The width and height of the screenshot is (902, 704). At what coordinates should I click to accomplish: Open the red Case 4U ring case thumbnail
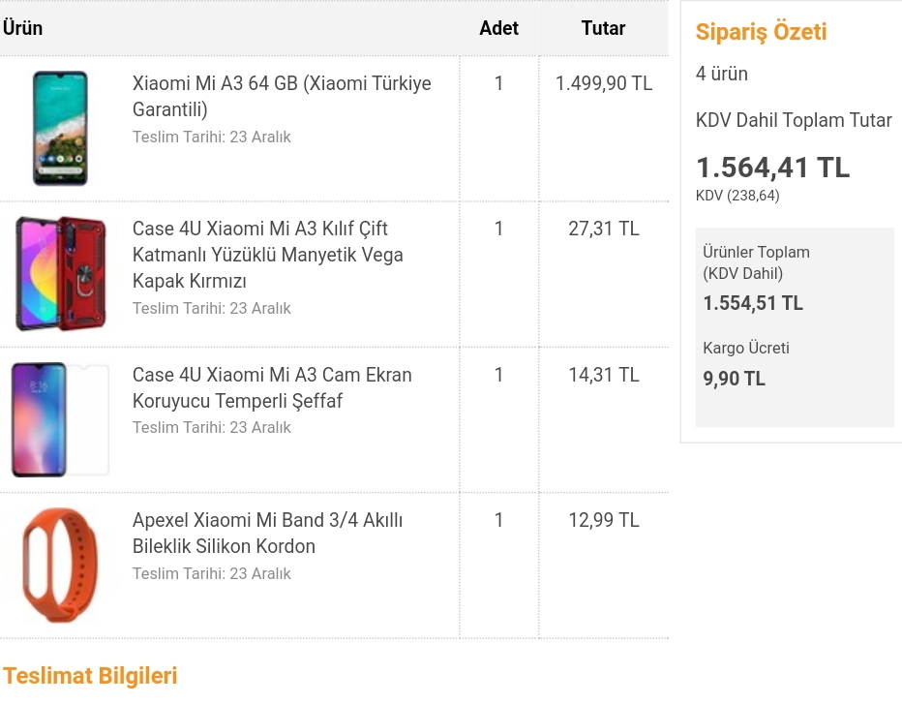tap(61, 273)
